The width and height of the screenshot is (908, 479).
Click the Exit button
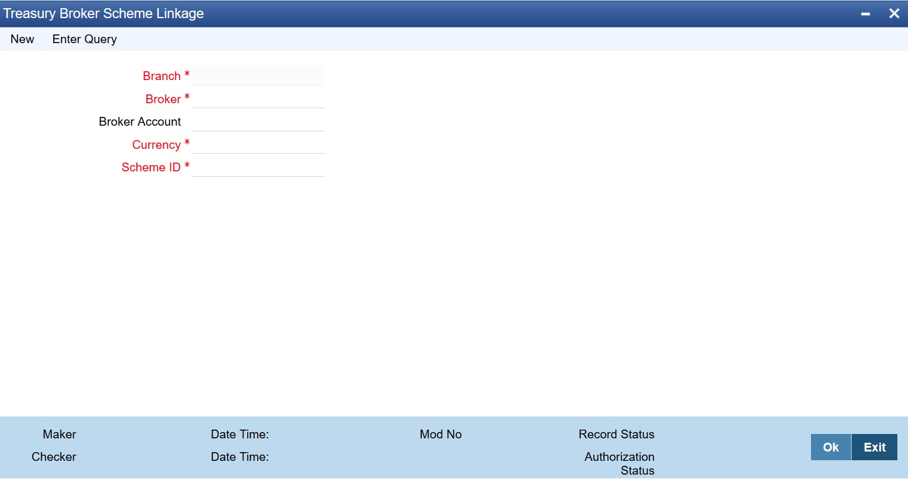[x=875, y=447]
